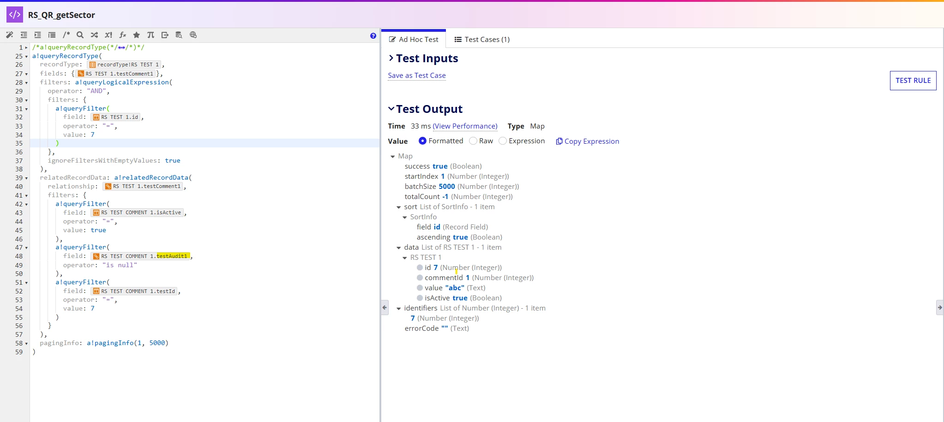This screenshot has height=422, width=944.
Task: Collapse the data List of RS TEST 1 node
Action: (399, 248)
